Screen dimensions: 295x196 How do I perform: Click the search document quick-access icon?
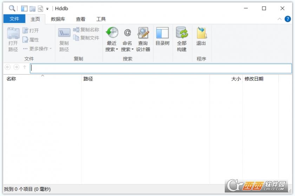coord(40,9)
